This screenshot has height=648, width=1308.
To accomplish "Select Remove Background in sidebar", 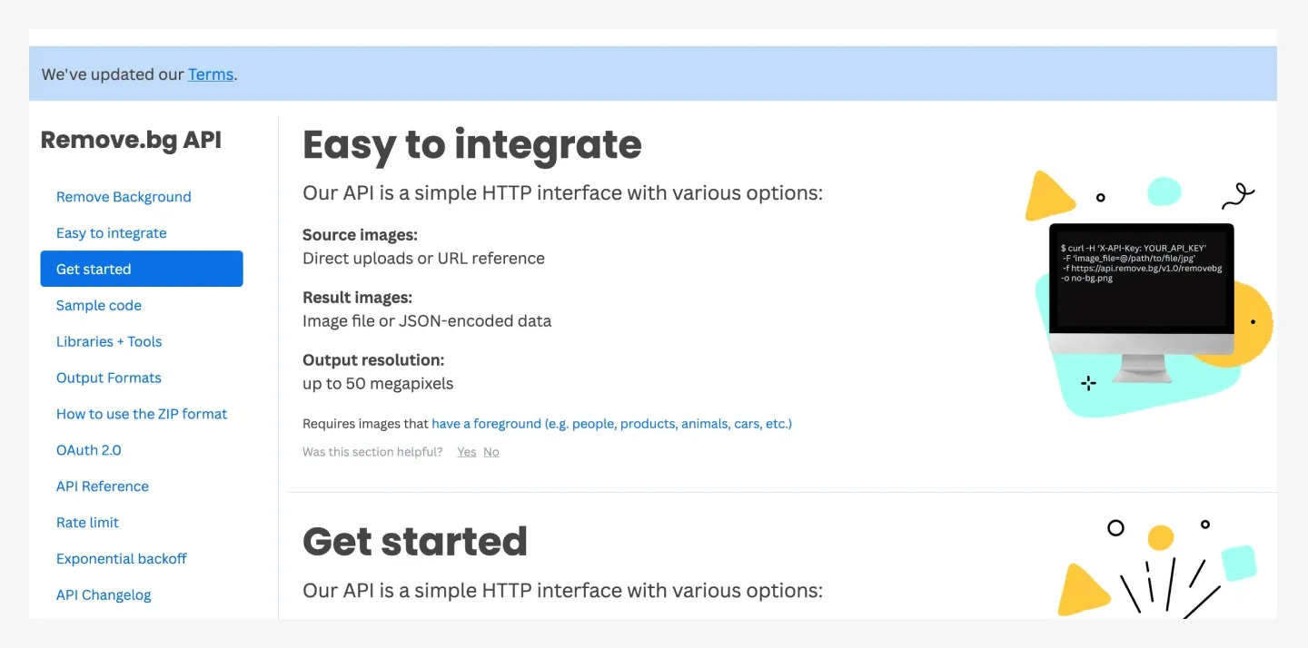I will click(x=124, y=197).
